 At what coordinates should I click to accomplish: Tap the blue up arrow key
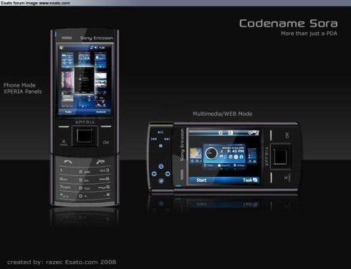[x=161, y=166]
